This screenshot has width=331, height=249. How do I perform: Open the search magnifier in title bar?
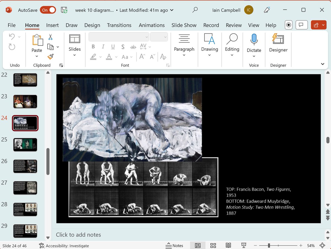(195, 10)
